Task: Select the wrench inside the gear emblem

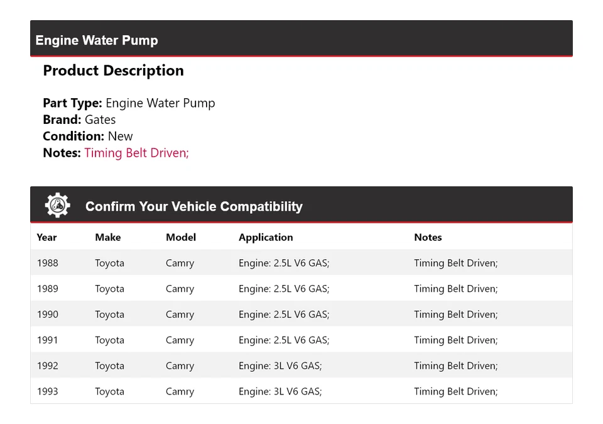Action: pos(56,204)
